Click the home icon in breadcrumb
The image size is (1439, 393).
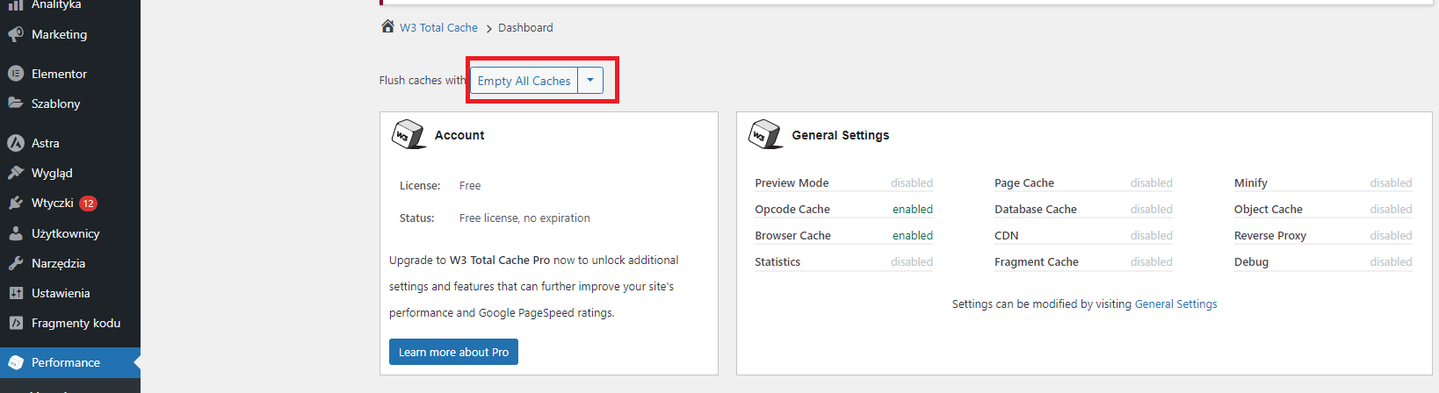[387, 26]
